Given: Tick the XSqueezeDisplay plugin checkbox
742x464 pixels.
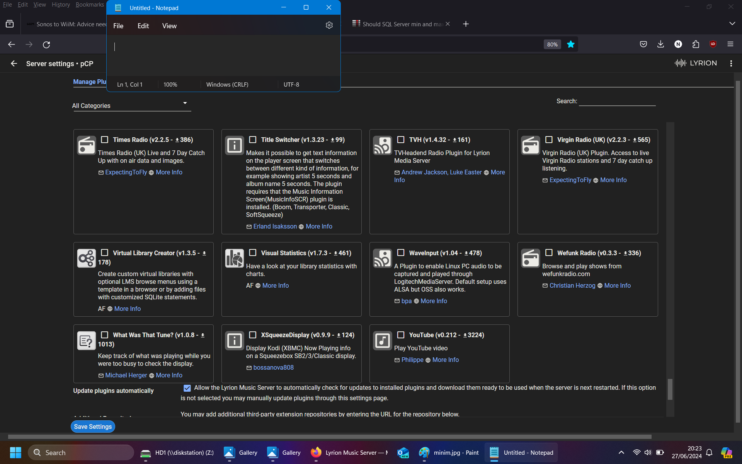Looking at the screenshot, I should click(x=253, y=335).
